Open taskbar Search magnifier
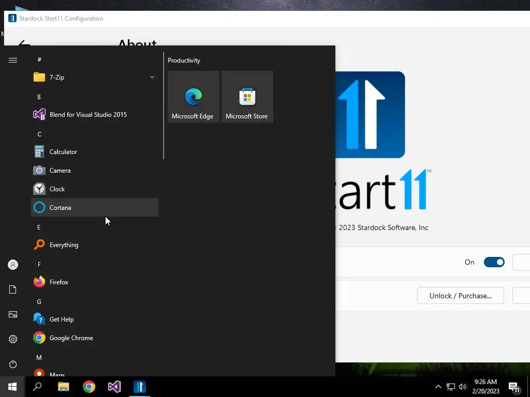This screenshot has width=530, height=397. [x=37, y=387]
